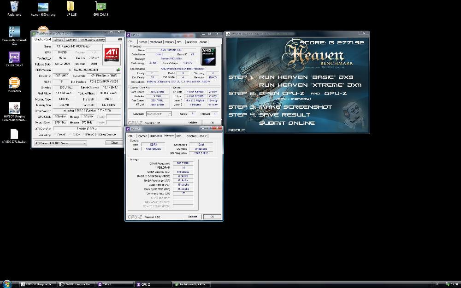Click the upper CPU-Z window title icon
461x288 pixels.
[128, 35]
